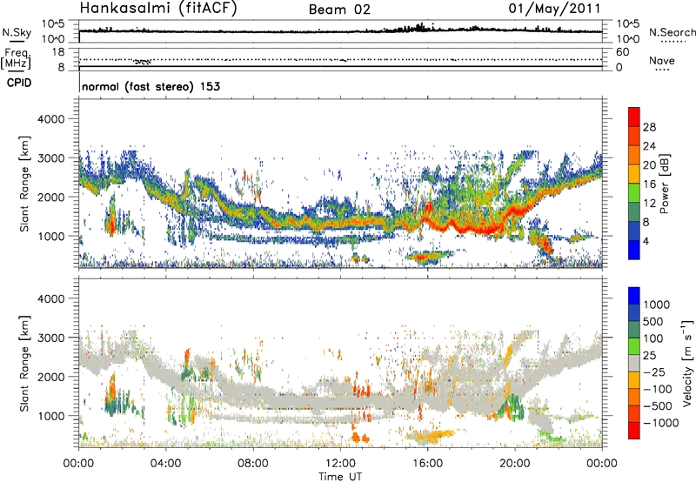Click 'normal (fast stereo) 153' mode text
The image size is (696, 482).
pyautogui.click(x=151, y=86)
